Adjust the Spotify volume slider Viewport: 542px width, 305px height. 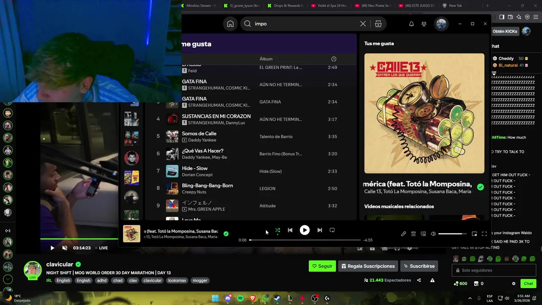tap(453, 234)
